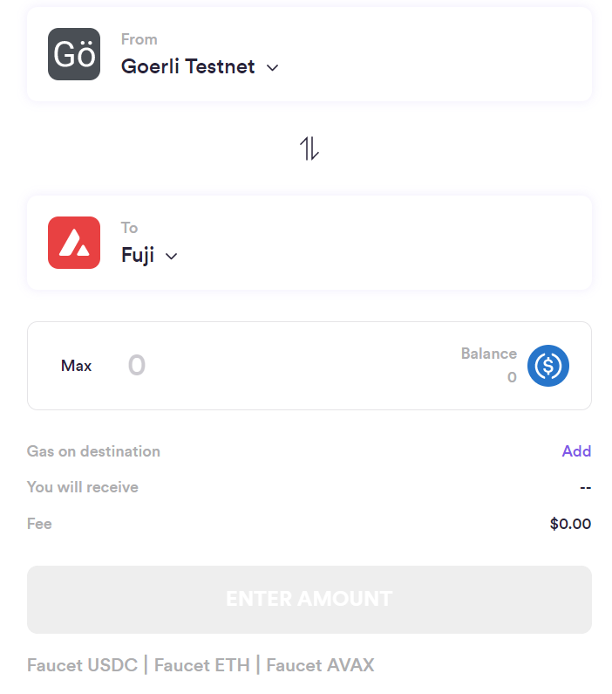Swap the From and To networks
Screen dimensions: 612x694
[x=309, y=149]
